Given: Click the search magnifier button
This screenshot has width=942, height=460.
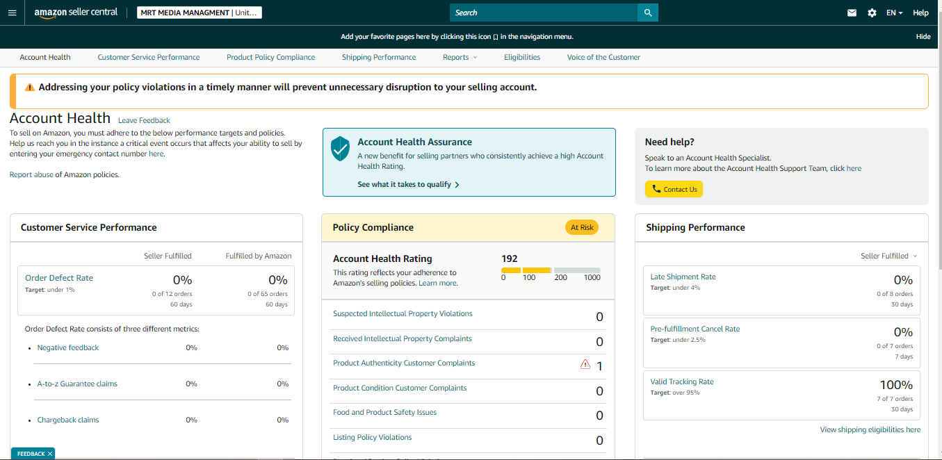Looking at the screenshot, I should point(648,13).
